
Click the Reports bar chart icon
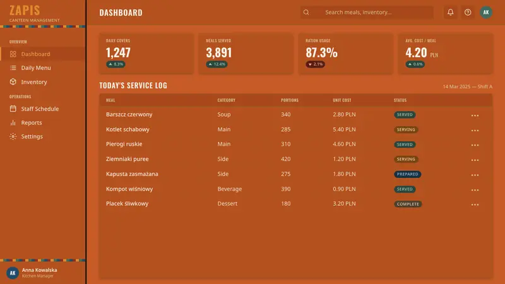click(13, 122)
